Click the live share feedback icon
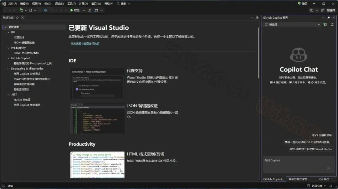The height and width of the screenshot is (189, 338). [322, 10]
